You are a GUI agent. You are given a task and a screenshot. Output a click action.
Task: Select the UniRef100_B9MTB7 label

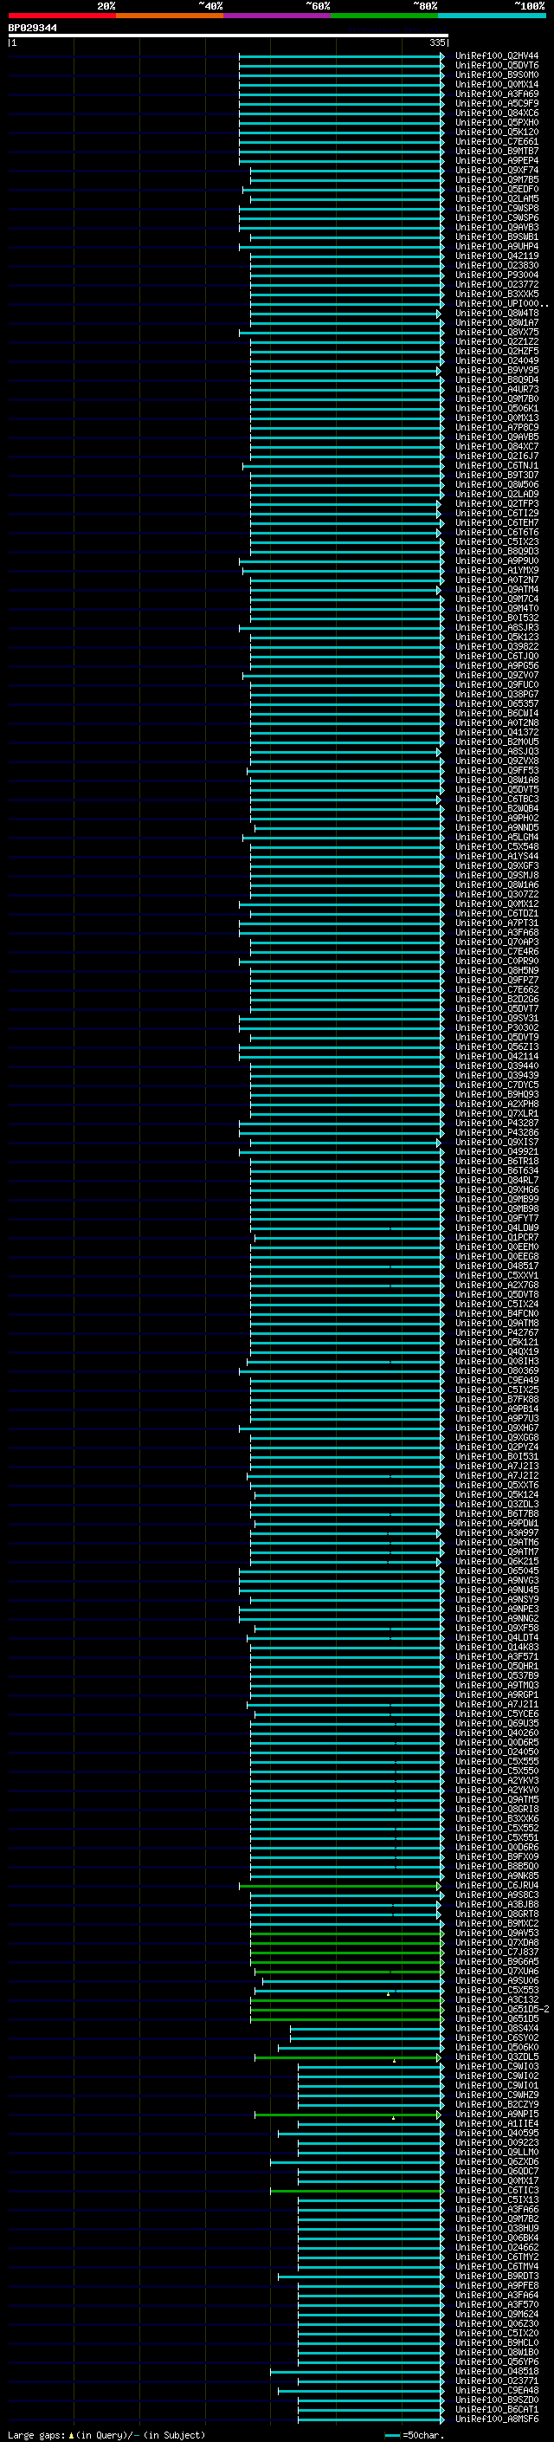click(497, 151)
